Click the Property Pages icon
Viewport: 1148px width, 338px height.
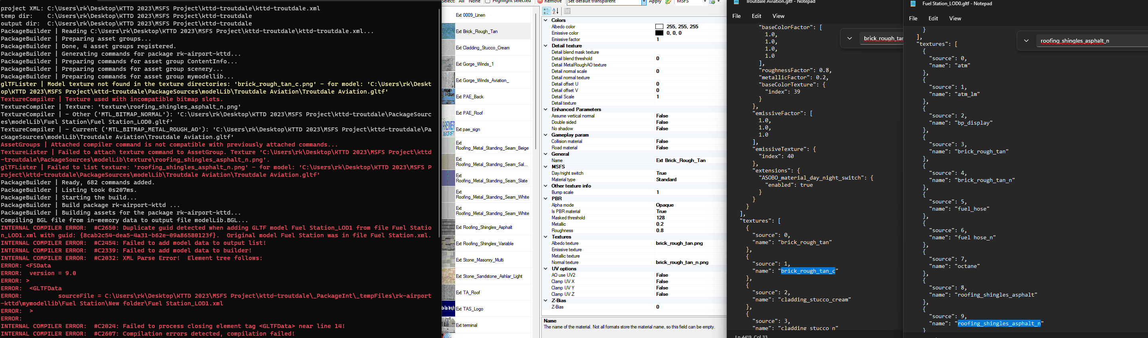click(567, 11)
